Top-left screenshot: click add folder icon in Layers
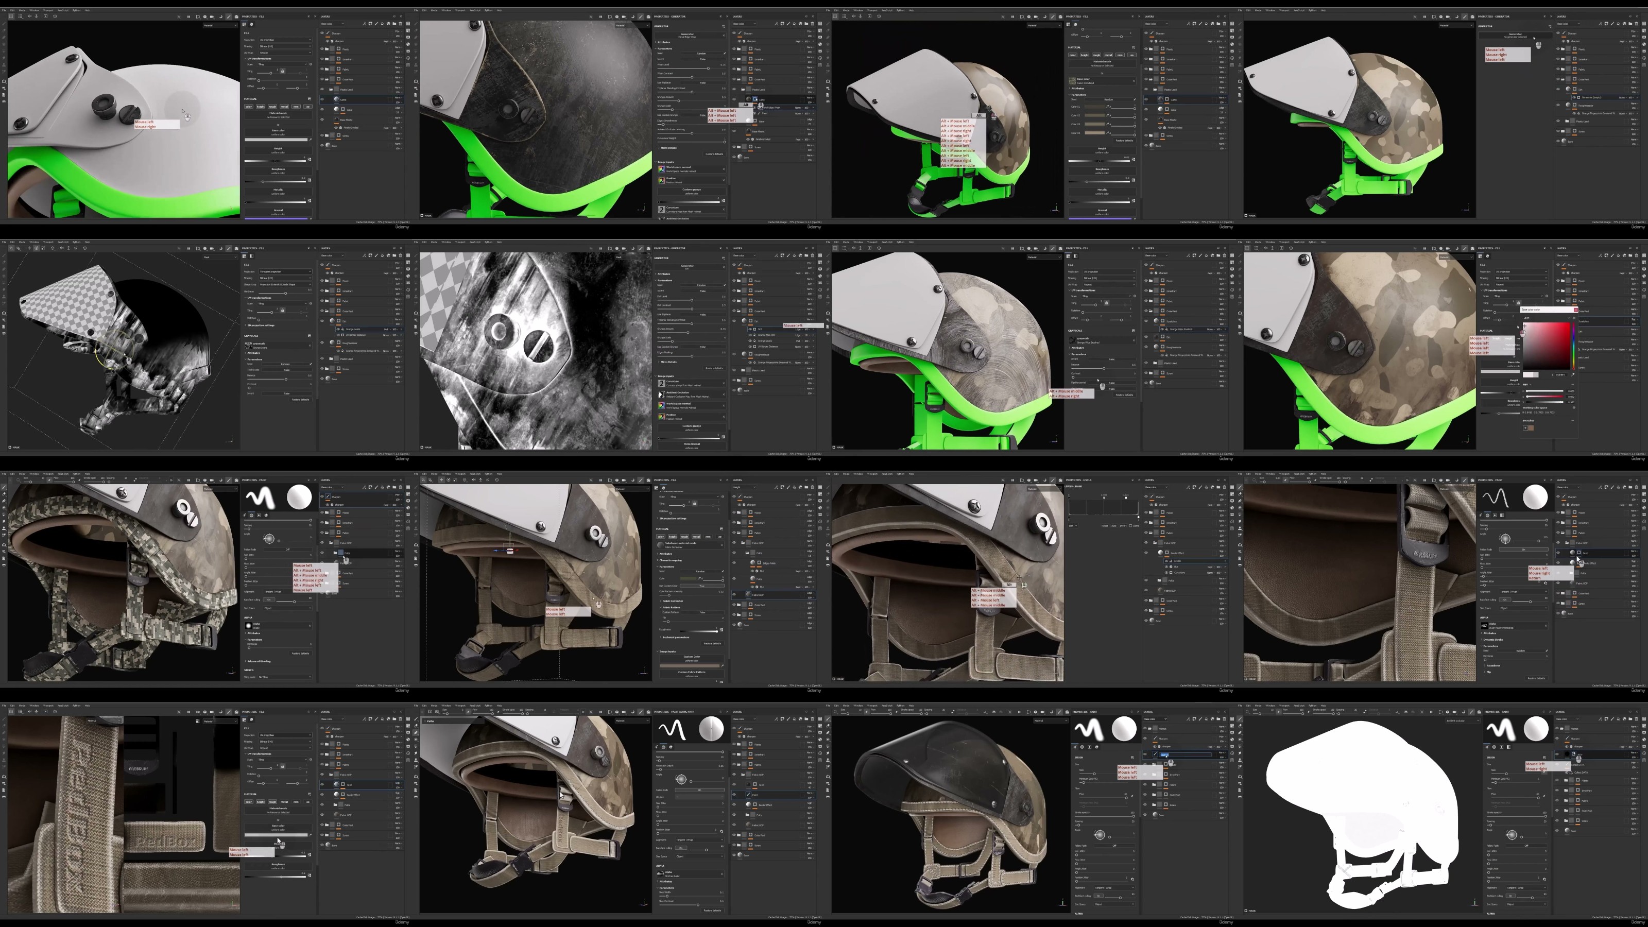The image size is (1648, 927). (394, 24)
